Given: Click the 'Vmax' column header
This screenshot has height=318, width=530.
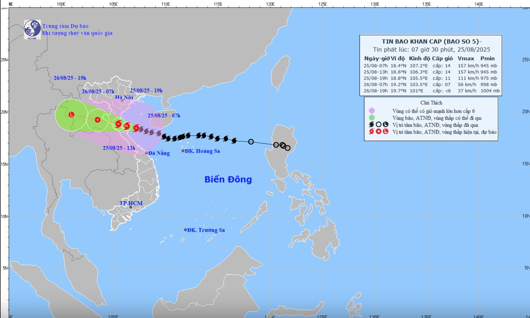Looking at the screenshot, I should tap(466, 59).
